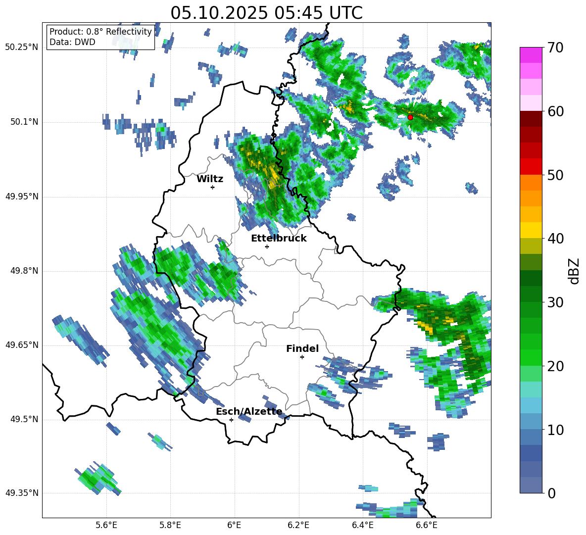Click the 30 tick on colorbar
Viewport: 586px width, 535px height.
tap(555, 302)
